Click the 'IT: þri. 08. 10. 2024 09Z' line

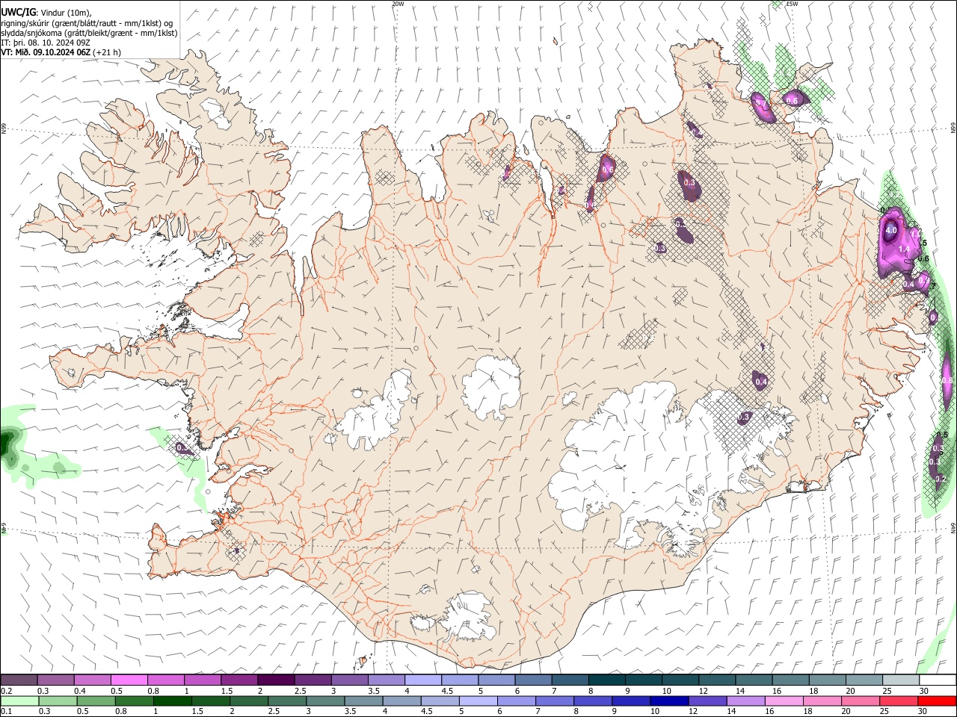(x=46, y=43)
